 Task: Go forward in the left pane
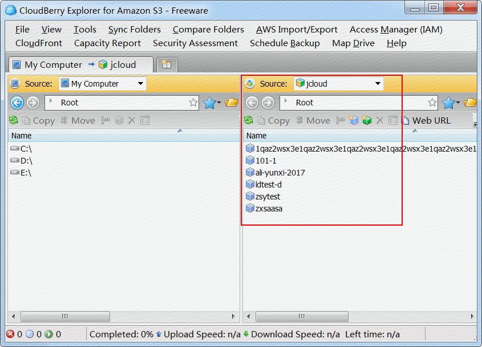click(x=33, y=103)
